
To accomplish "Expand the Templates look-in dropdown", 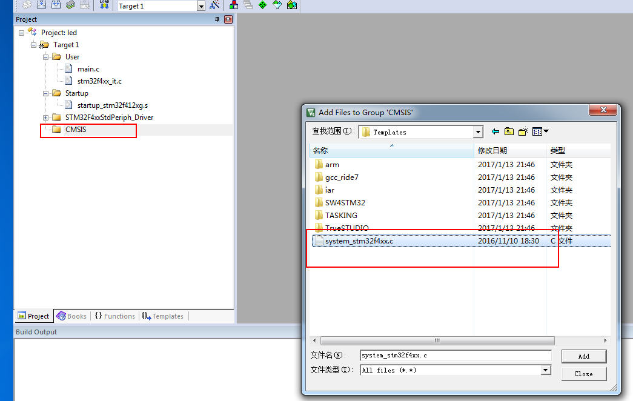I will [478, 132].
